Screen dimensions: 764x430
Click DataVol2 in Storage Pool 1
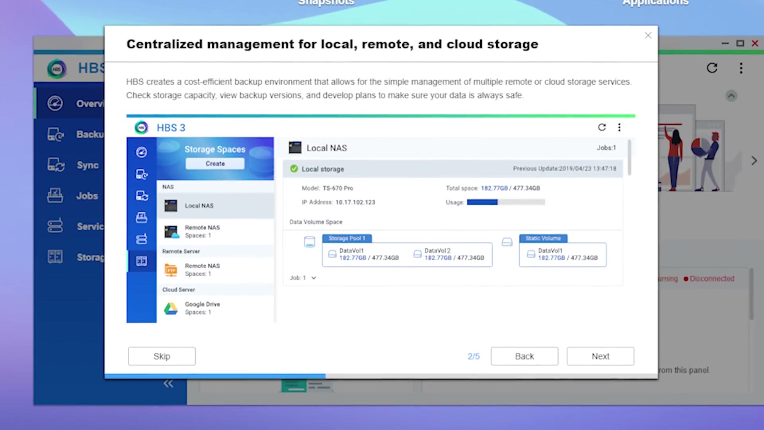point(449,254)
